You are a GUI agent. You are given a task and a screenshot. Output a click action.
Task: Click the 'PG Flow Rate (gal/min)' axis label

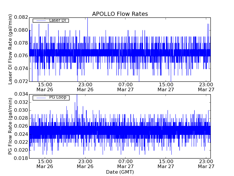click(x=10, y=126)
